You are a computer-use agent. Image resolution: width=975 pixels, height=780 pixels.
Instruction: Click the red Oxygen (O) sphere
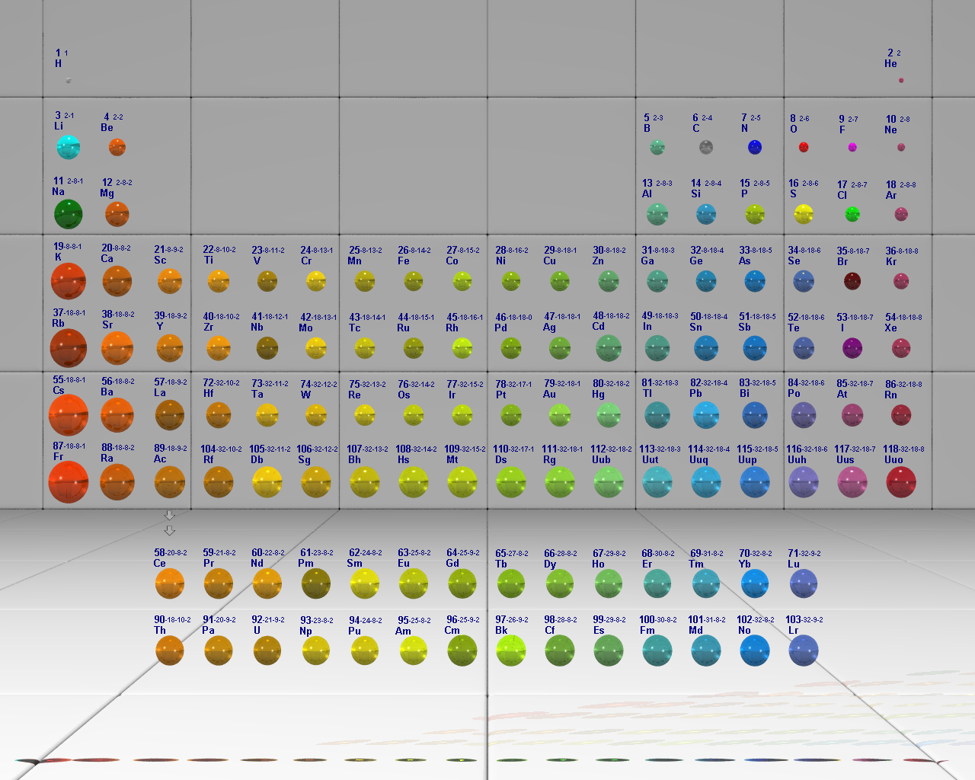pyautogui.click(x=804, y=147)
